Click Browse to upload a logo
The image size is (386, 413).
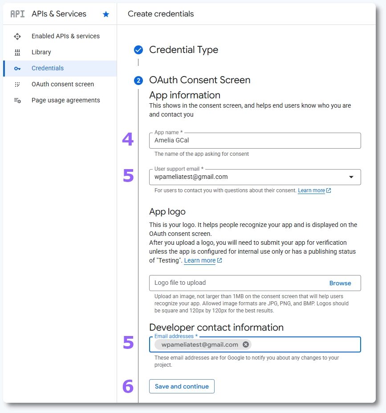tap(340, 283)
